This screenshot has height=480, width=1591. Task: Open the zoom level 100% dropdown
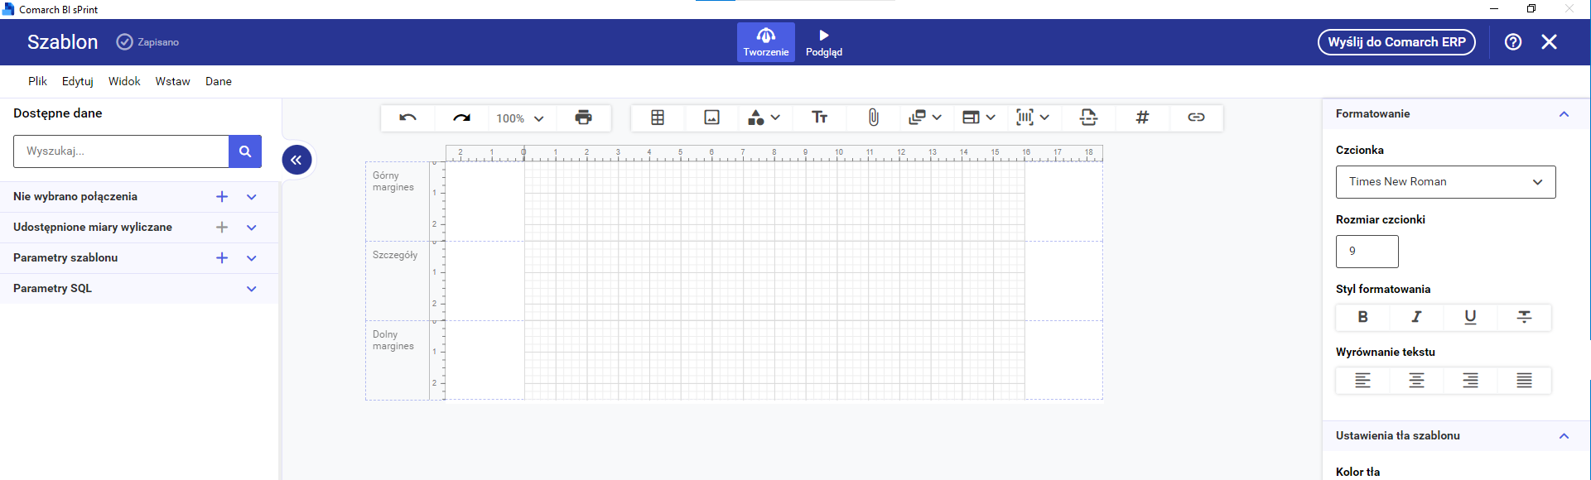click(520, 118)
